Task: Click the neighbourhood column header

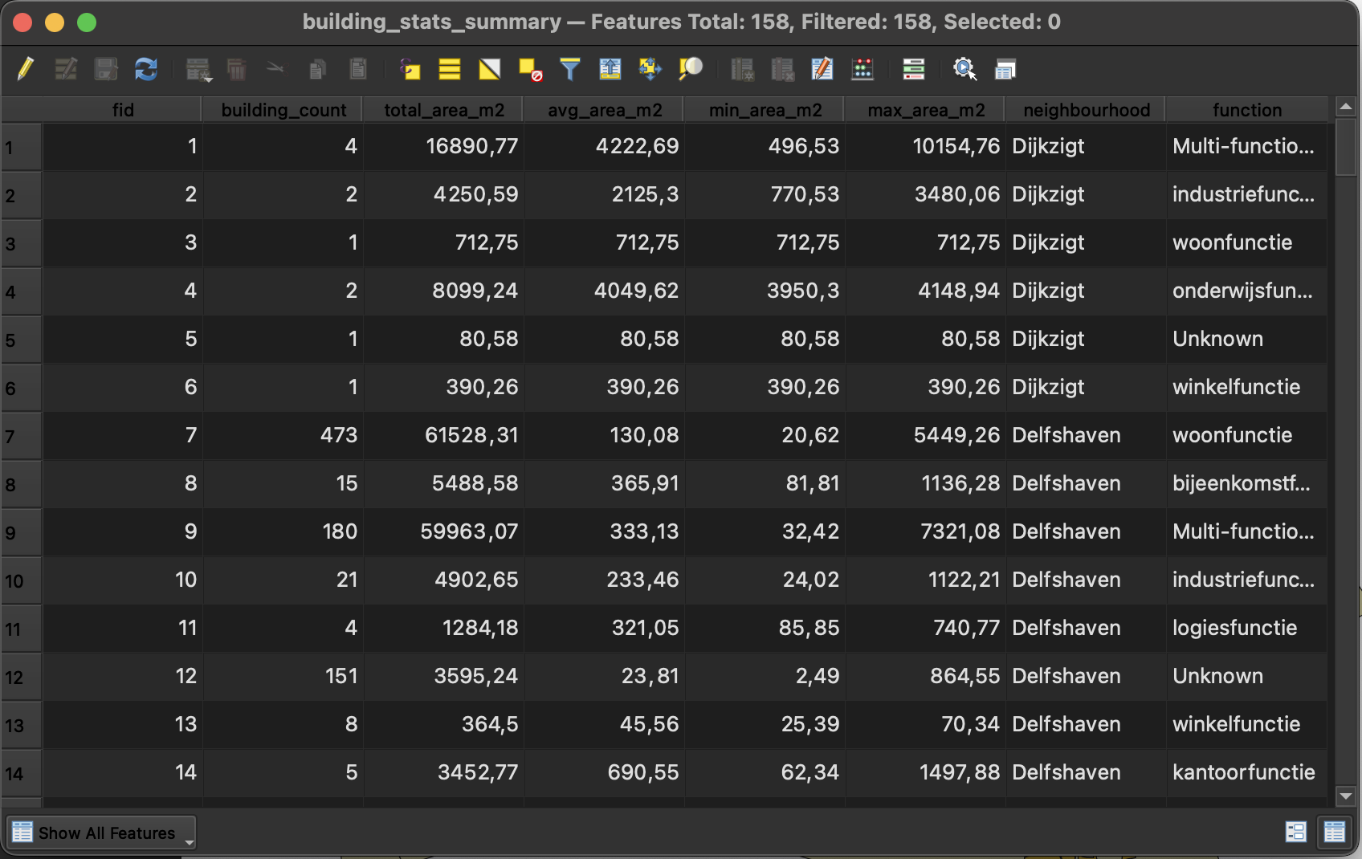Action: (1086, 110)
